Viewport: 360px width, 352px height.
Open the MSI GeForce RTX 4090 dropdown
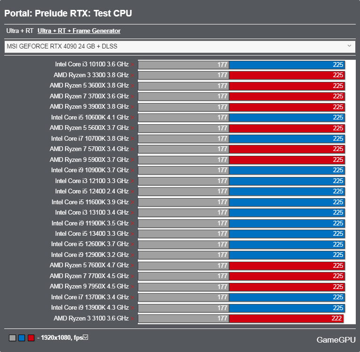(x=180, y=47)
